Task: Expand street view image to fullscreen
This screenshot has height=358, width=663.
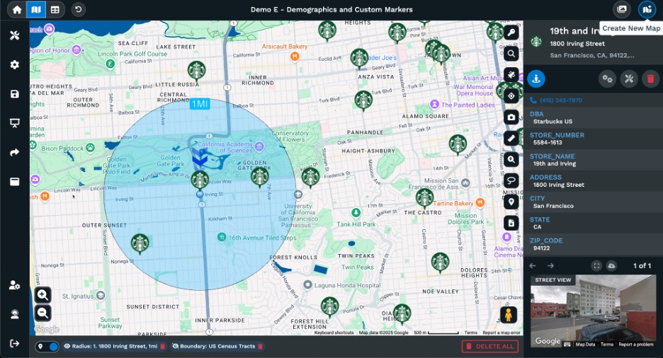Action: point(596,265)
